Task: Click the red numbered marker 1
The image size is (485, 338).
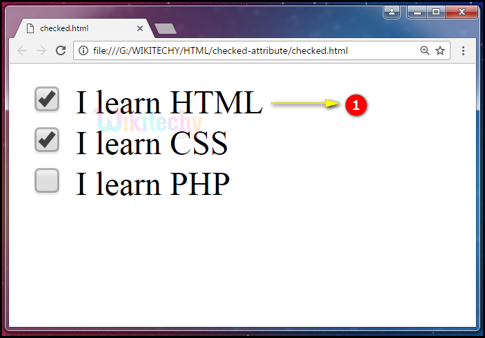Action: tap(355, 105)
